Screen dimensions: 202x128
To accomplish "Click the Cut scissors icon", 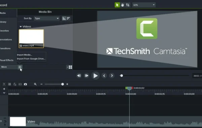I will point(4,84).
